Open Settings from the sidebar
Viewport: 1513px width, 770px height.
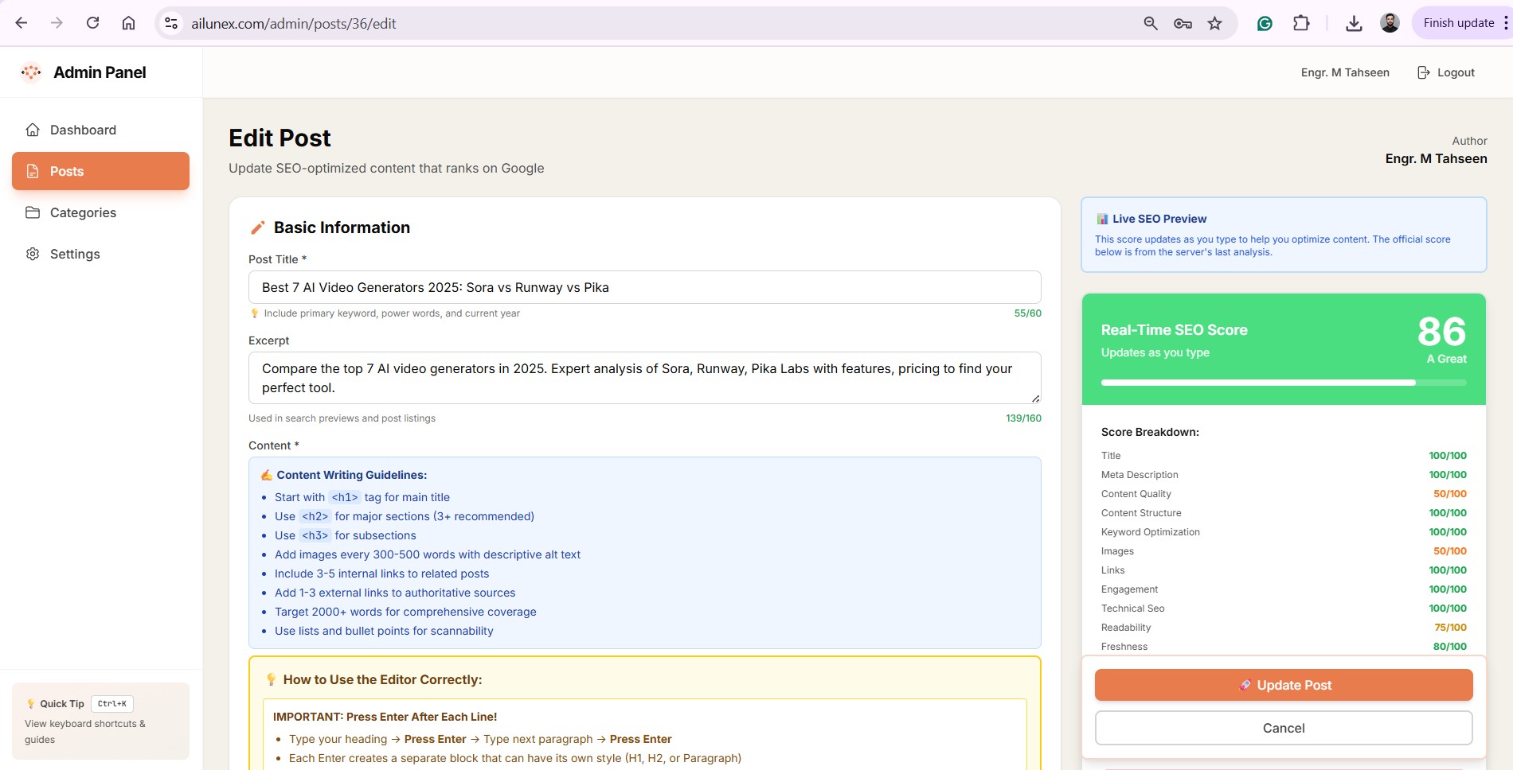tap(75, 254)
